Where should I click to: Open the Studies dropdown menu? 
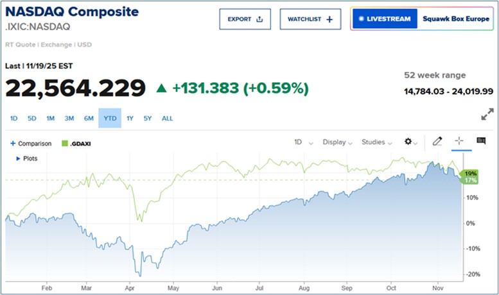[x=376, y=142]
